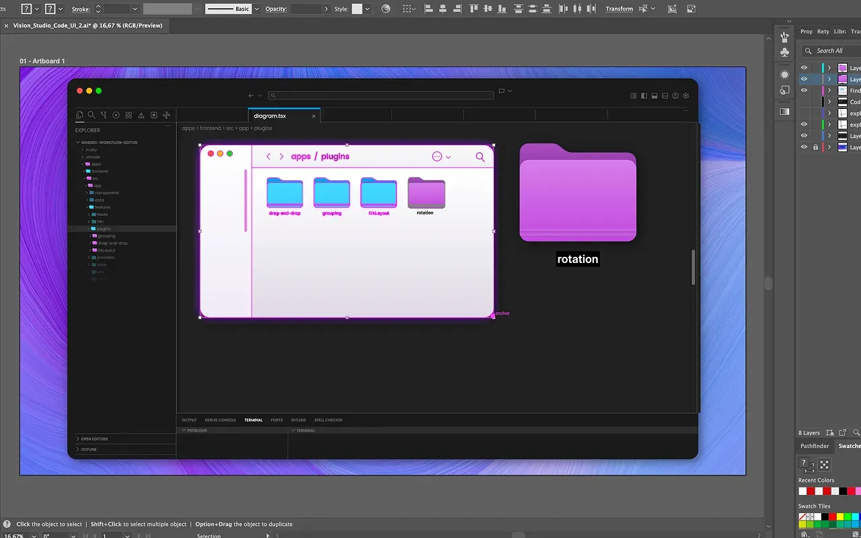Click the Transform link in control bar
Screen dimensions: 861x538
(619, 9)
